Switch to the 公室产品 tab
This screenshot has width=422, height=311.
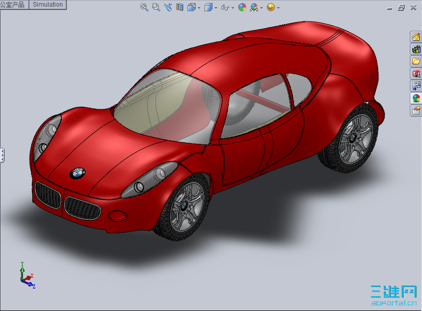(x=13, y=5)
